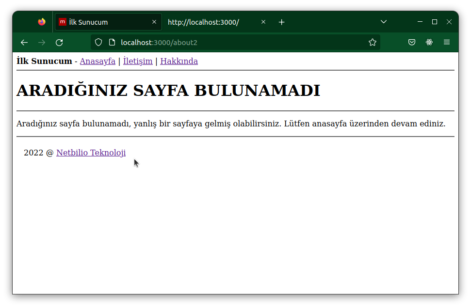This screenshot has height=308, width=471.
Task: Click the İlk Sunucum bold site title
Action: (x=45, y=61)
